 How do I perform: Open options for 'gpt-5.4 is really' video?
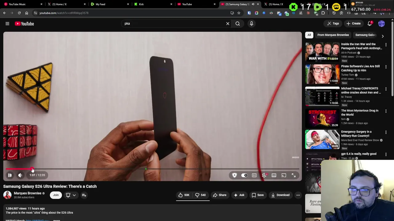click(386, 154)
